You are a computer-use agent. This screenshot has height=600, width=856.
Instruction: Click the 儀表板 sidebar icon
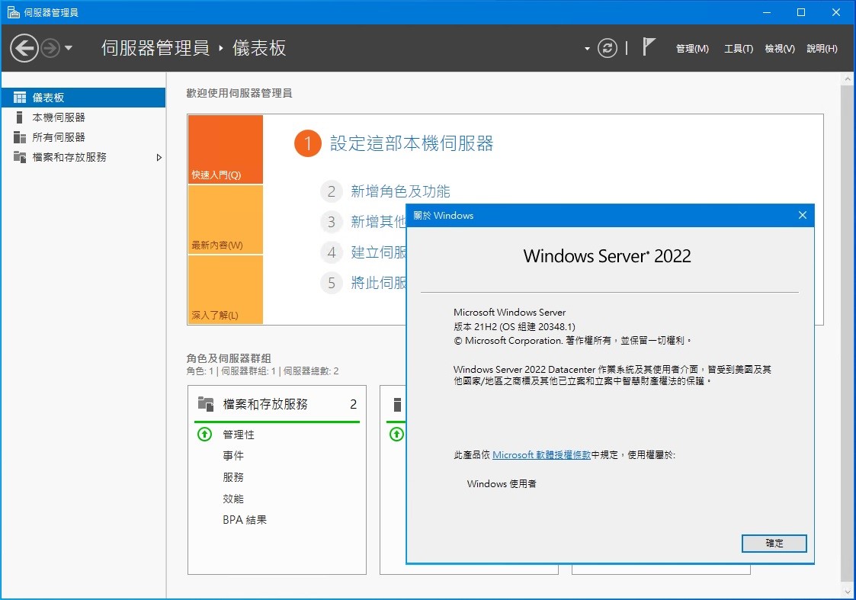click(x=20, y=98)
